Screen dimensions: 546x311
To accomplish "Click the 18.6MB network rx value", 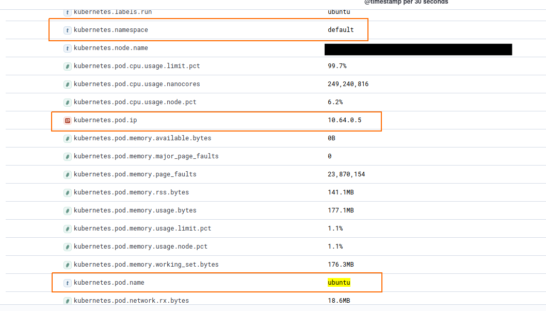I will 339,301.
